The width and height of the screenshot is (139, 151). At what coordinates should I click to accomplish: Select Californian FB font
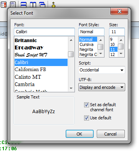point(41,70)
